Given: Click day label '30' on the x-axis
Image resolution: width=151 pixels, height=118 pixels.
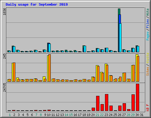Looking at the screenshot, I should [137, 115].
